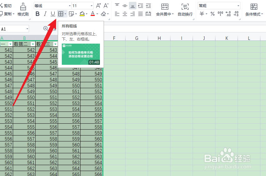Select column K header

(227, 38)
